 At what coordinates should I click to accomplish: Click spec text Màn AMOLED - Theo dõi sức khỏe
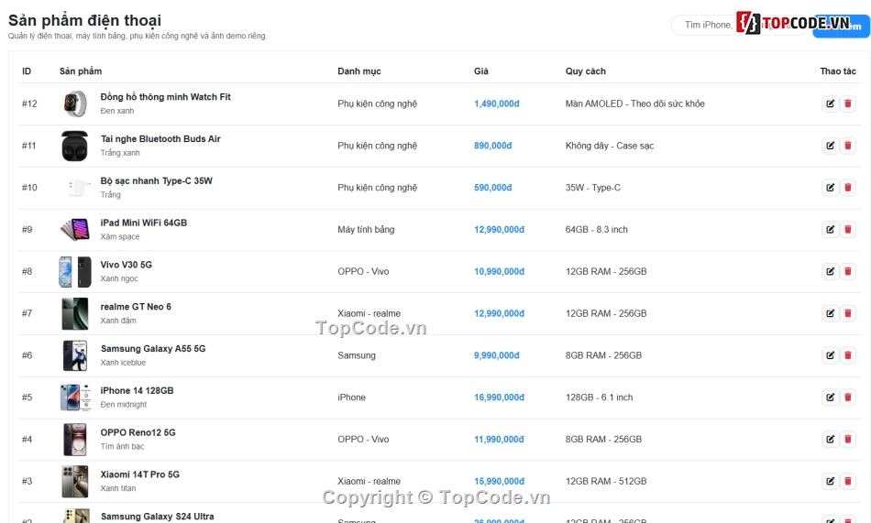click(635, 104)
